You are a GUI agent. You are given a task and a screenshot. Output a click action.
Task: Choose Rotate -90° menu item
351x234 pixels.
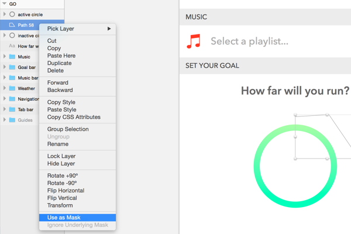[x=77, y=183]
